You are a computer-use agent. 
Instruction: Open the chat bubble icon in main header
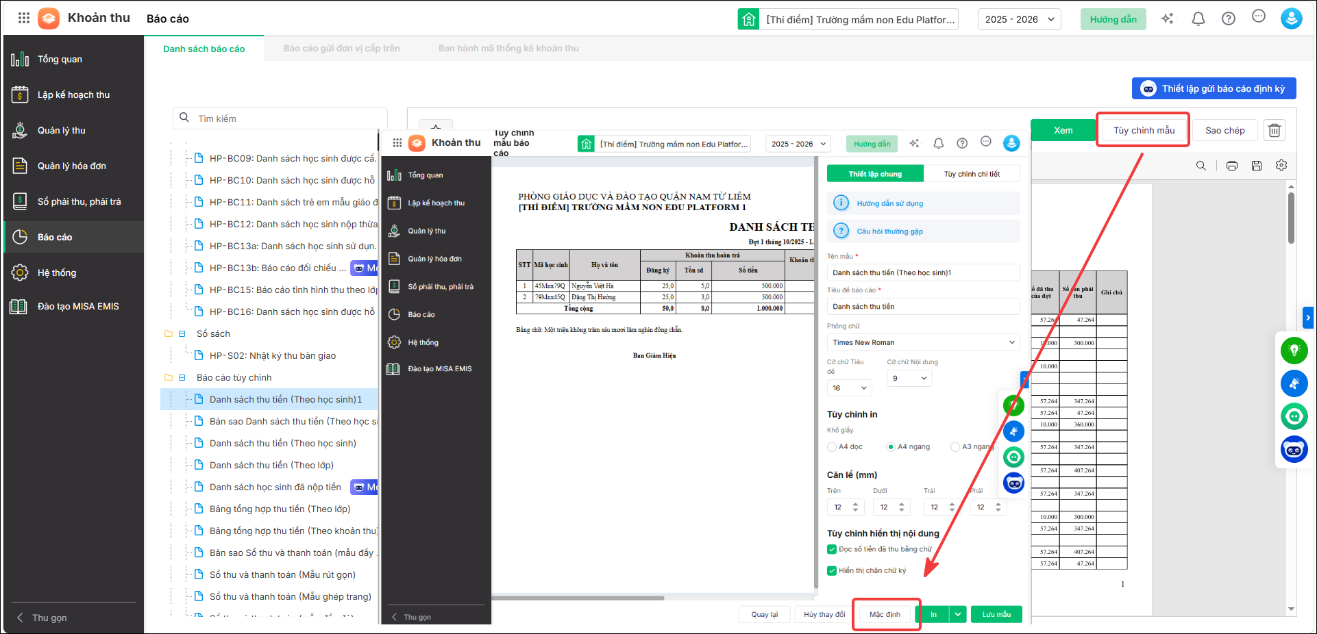pos(1259,16)
